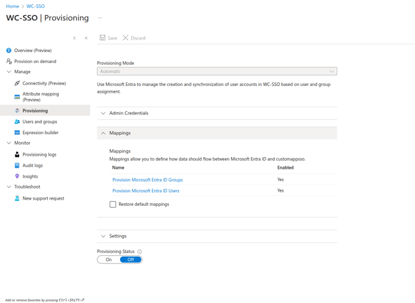Open the Provisioning Mode dropdown
The height and width of the screenshot is (303, 415).
coord(217,71)
